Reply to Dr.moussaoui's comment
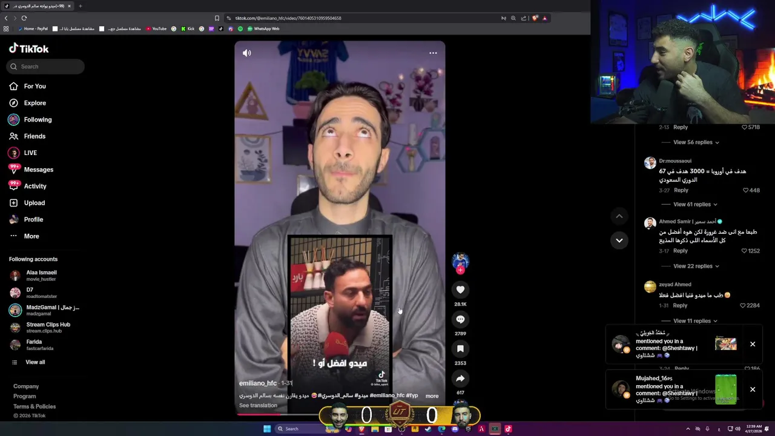 [681, 190]
